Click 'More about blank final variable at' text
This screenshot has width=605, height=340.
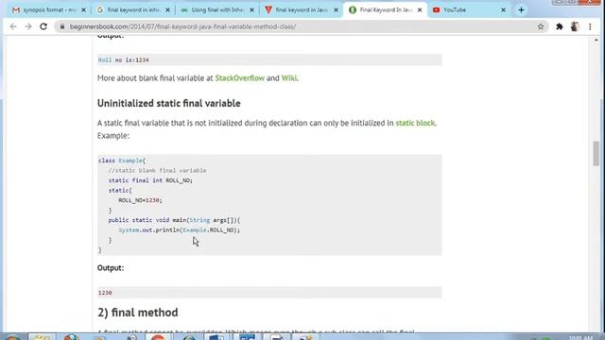155,77
